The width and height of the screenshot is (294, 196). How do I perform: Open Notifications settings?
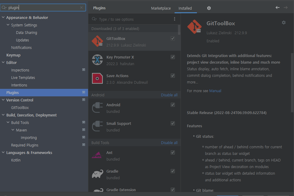click(x=21, y=48)
